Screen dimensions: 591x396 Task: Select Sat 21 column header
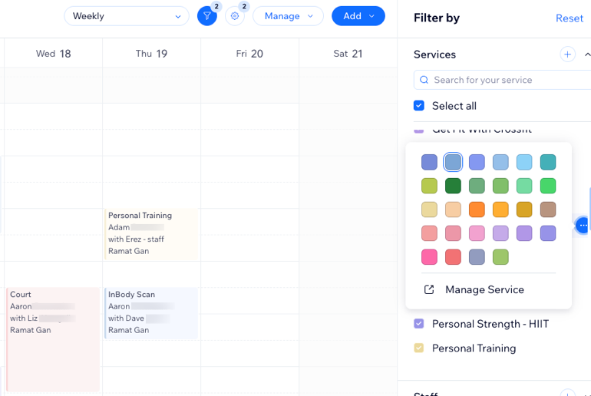coord(348,54)
